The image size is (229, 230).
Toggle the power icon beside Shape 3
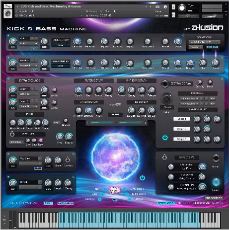[165, 137]
